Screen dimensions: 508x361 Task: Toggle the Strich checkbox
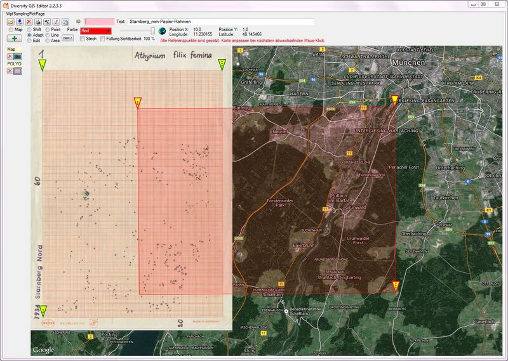point(83,39)
